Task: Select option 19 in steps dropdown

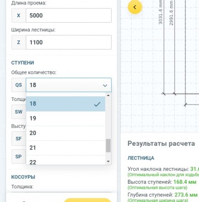Action: point(66,118)
